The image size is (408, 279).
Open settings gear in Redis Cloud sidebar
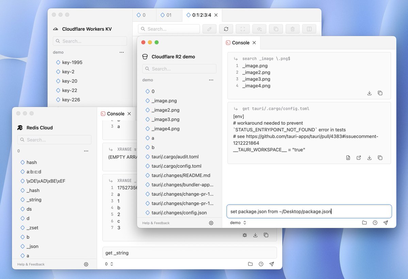click(86, 264)
